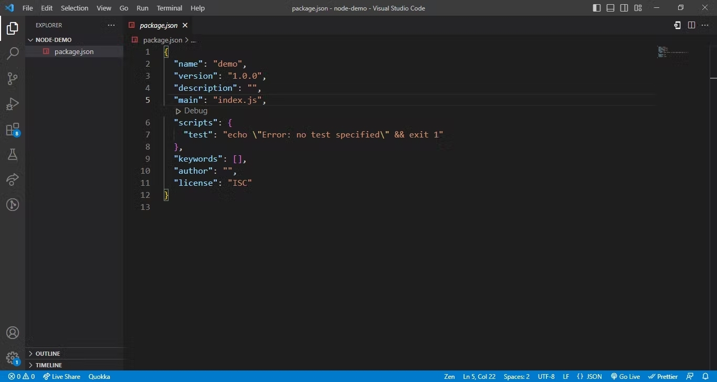This screenshot has height=382, width=717.
Task: Open the Terminal menu
Action: [169, 8]
